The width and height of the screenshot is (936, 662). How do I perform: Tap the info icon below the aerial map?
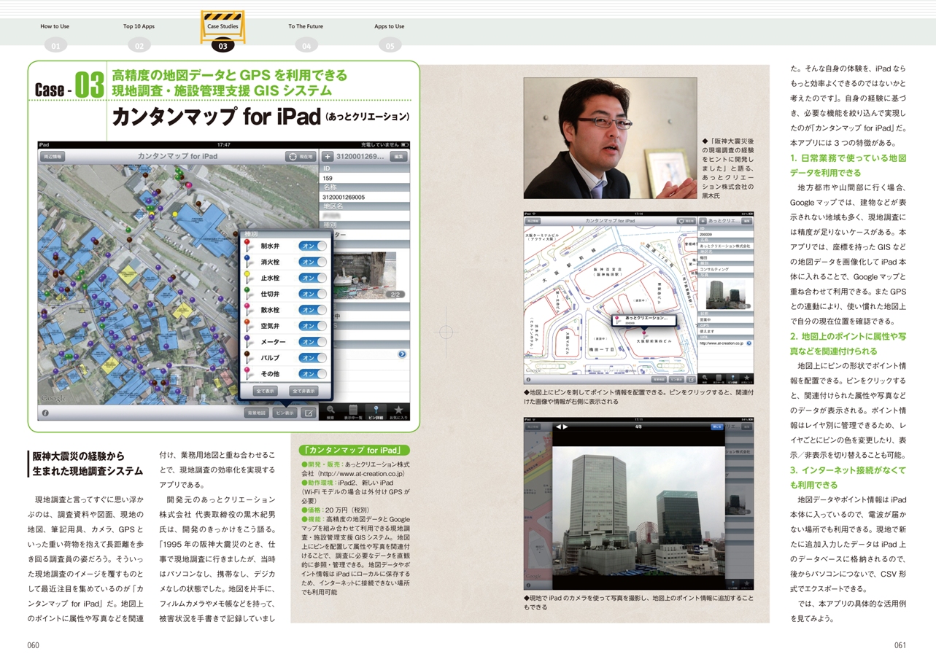45,413
